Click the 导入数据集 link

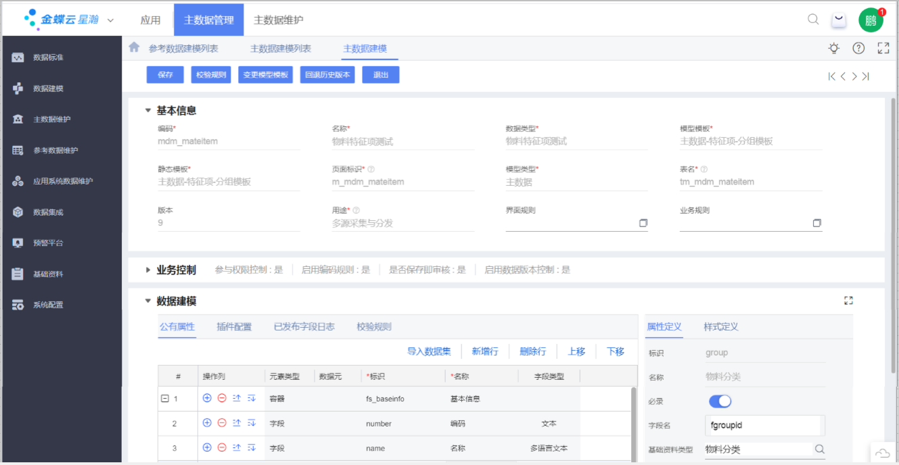[x=429, y=351]
